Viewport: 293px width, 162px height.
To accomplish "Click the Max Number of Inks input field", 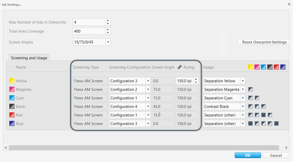I will coord(89,22).
